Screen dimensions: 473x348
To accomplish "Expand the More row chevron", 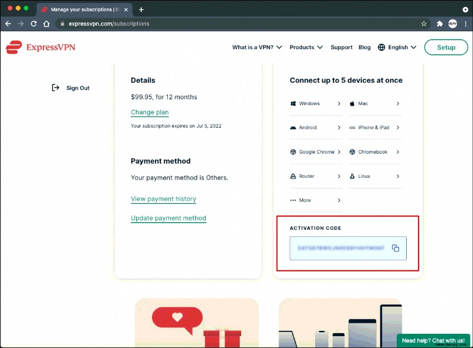I will click(339, 200).
